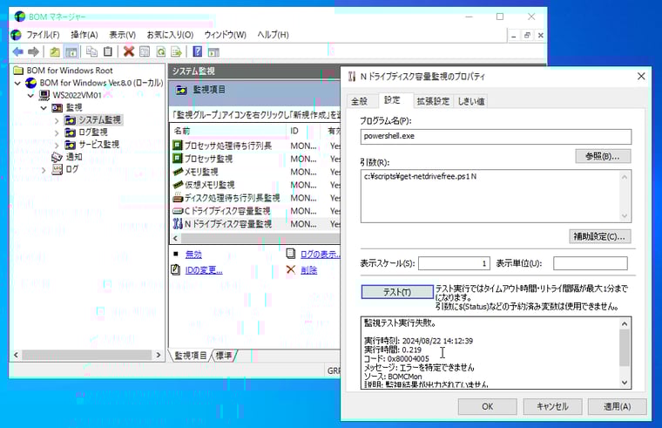Click the 監視項目 header folder icon
The image size is (662, 428).
[x=181, y=90]
